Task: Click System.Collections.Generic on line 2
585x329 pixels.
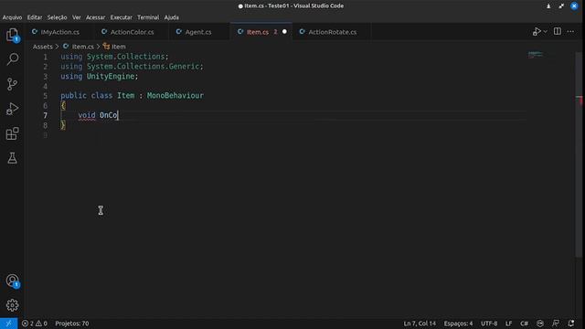Action: click(x=143, y=67)
